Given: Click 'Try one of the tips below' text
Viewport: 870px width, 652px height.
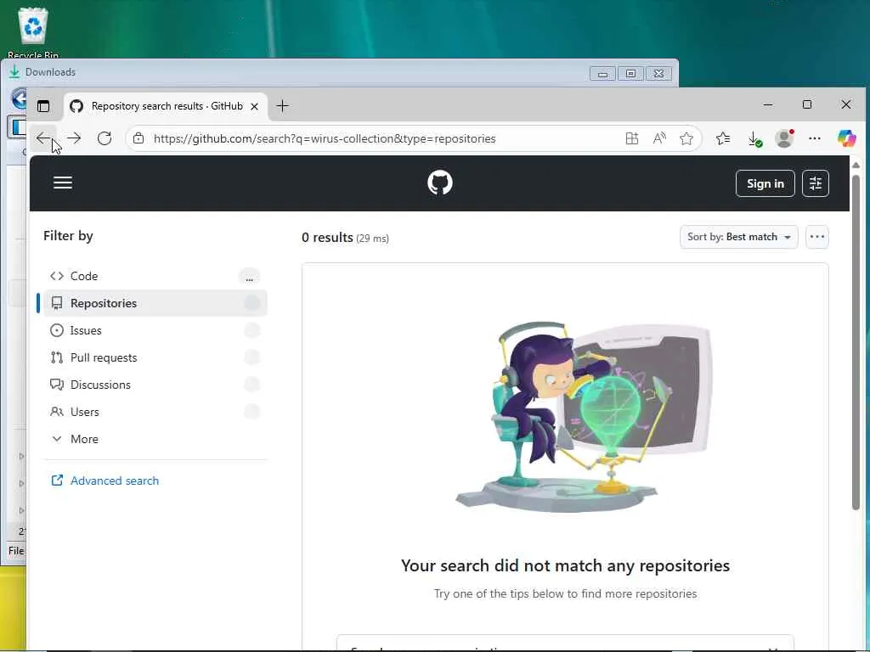Looking at the screenshot, I should coord(565,593).
